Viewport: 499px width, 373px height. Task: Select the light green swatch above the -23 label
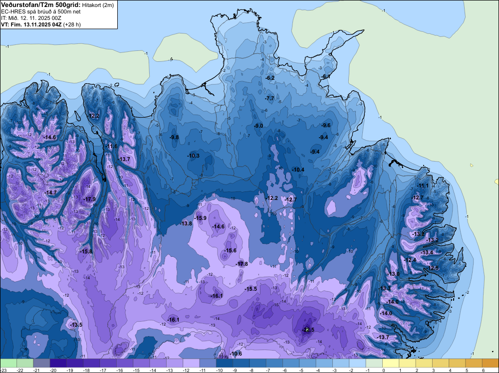click(x=8, y=363)
